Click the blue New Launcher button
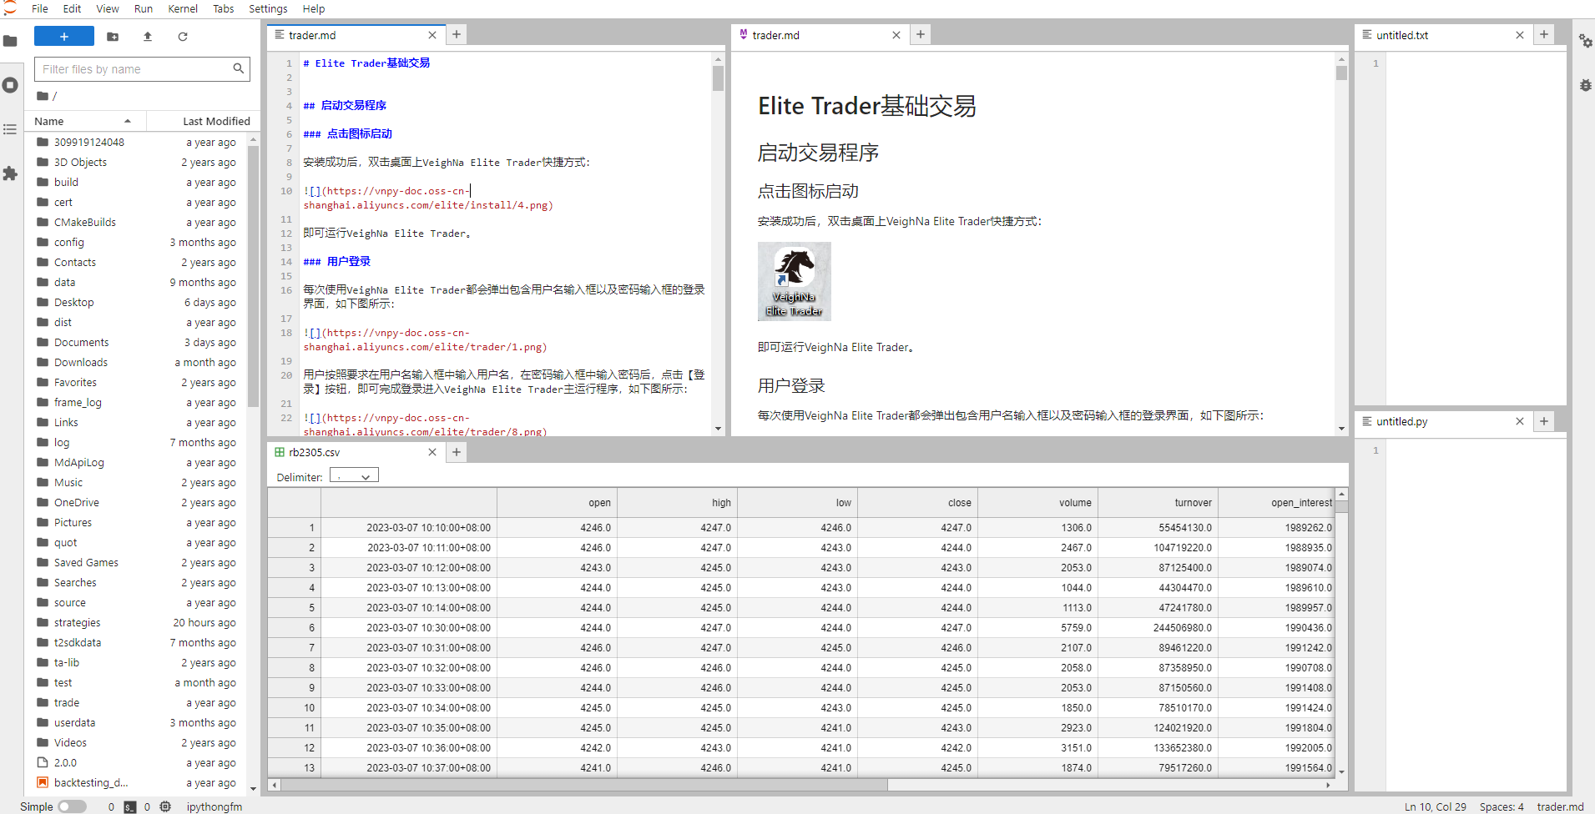This screenshot has height=814, width=1595. click(x=64, y=37)
